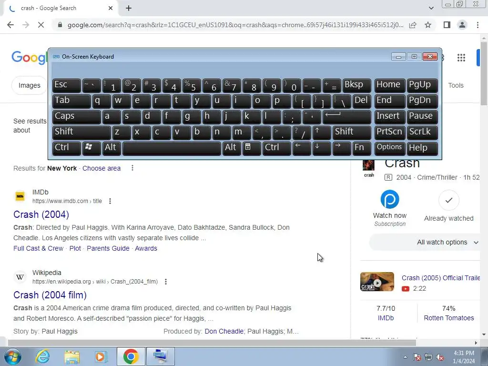Image resolution: width=488 pixels, height=366 pixels.
Task: Open Awards link under IMDb result
Action: (146, 248)
